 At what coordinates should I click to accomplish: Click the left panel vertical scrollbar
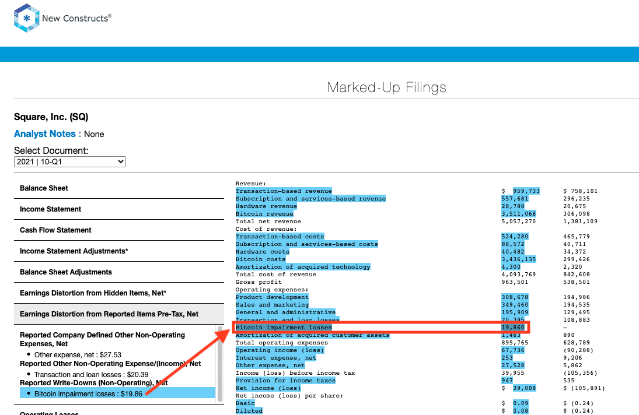tap(220, 363)
